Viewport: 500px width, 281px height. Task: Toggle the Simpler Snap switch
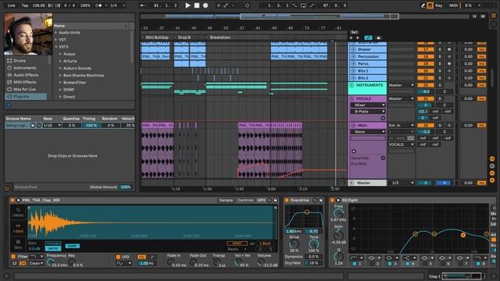(x=73, y=246)
